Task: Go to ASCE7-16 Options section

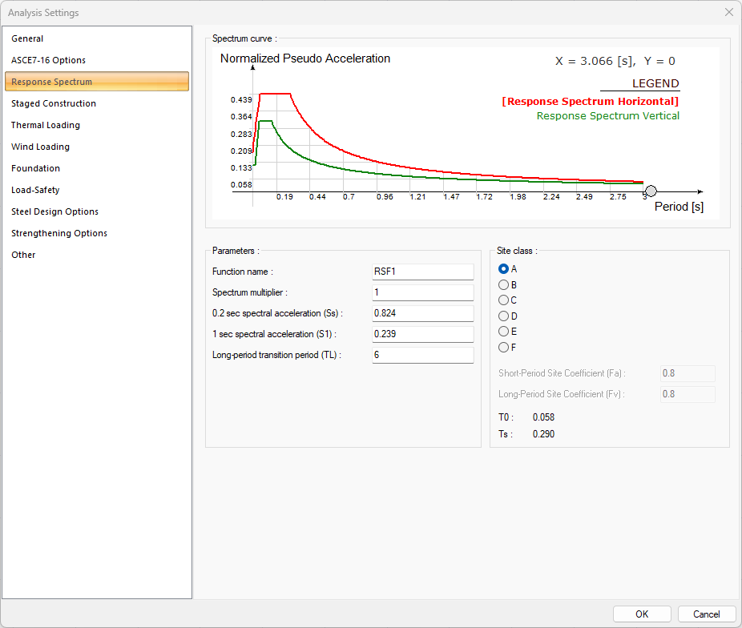Action: click(48, 60)
